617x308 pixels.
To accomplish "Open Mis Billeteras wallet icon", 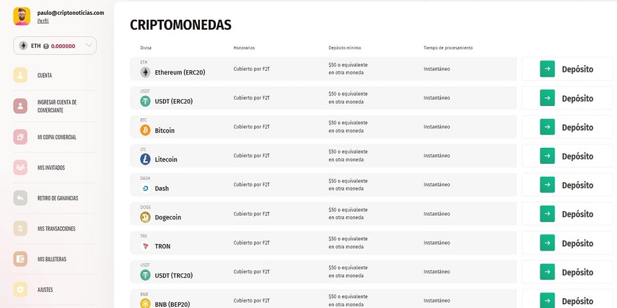I will 20,259.
